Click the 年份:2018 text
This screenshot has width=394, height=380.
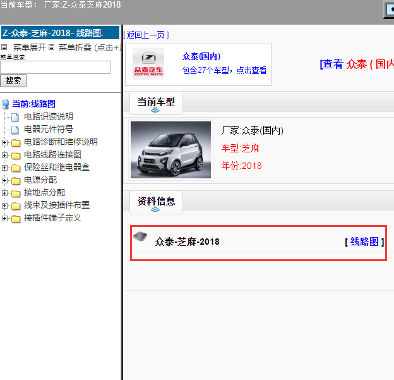pos(241,166)
